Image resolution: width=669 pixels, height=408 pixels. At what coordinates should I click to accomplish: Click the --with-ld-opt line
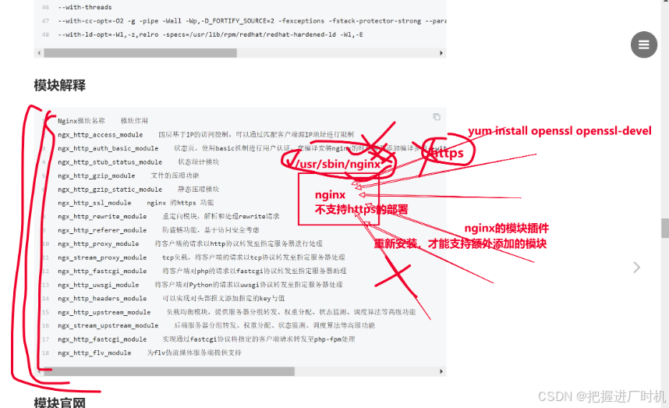[x=211, y=34]
